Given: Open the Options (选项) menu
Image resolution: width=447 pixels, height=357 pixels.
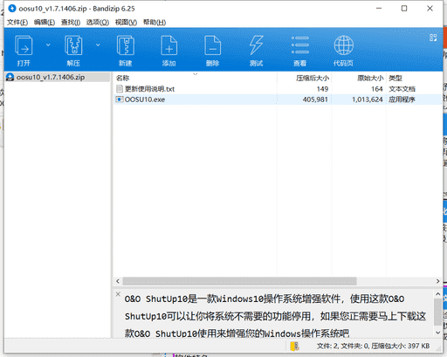Looking at the screenshot, I should [98, 23].
